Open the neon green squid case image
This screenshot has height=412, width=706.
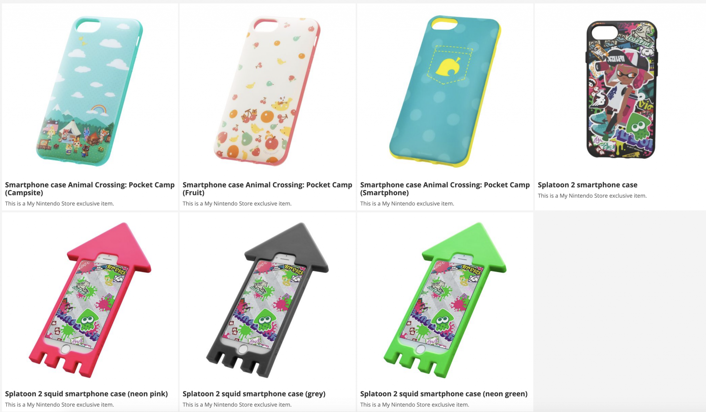pos(445,300)
